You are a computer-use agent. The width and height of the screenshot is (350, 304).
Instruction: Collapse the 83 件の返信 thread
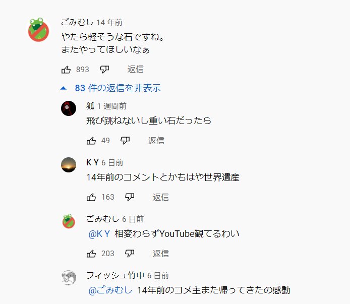[110, 88]
